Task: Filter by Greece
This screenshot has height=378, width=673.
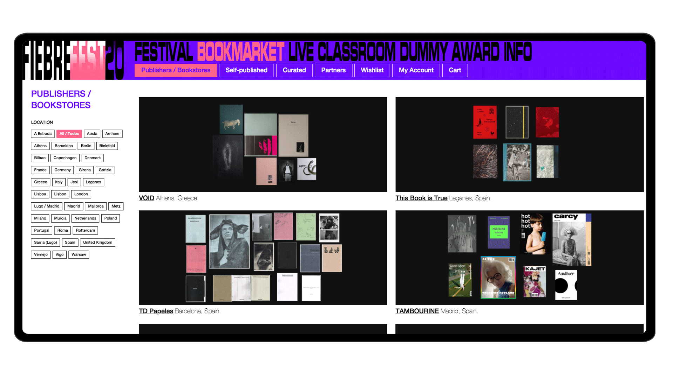Action: point(41,182)
